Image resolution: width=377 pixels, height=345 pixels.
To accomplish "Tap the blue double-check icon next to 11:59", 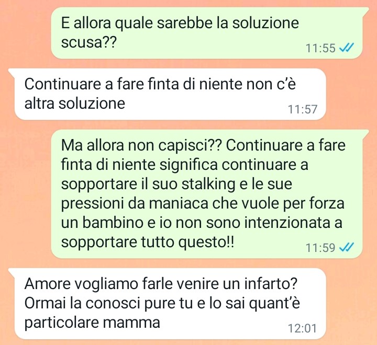I will point(347,247).
